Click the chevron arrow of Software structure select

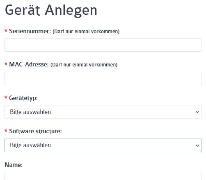click(197, 146)
